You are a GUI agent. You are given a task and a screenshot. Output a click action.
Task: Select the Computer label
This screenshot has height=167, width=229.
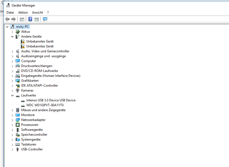[29, 61]
